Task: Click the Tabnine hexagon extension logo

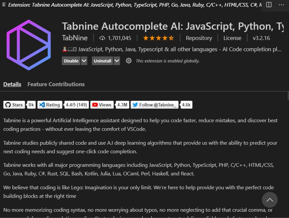Action: coord(28,45)
